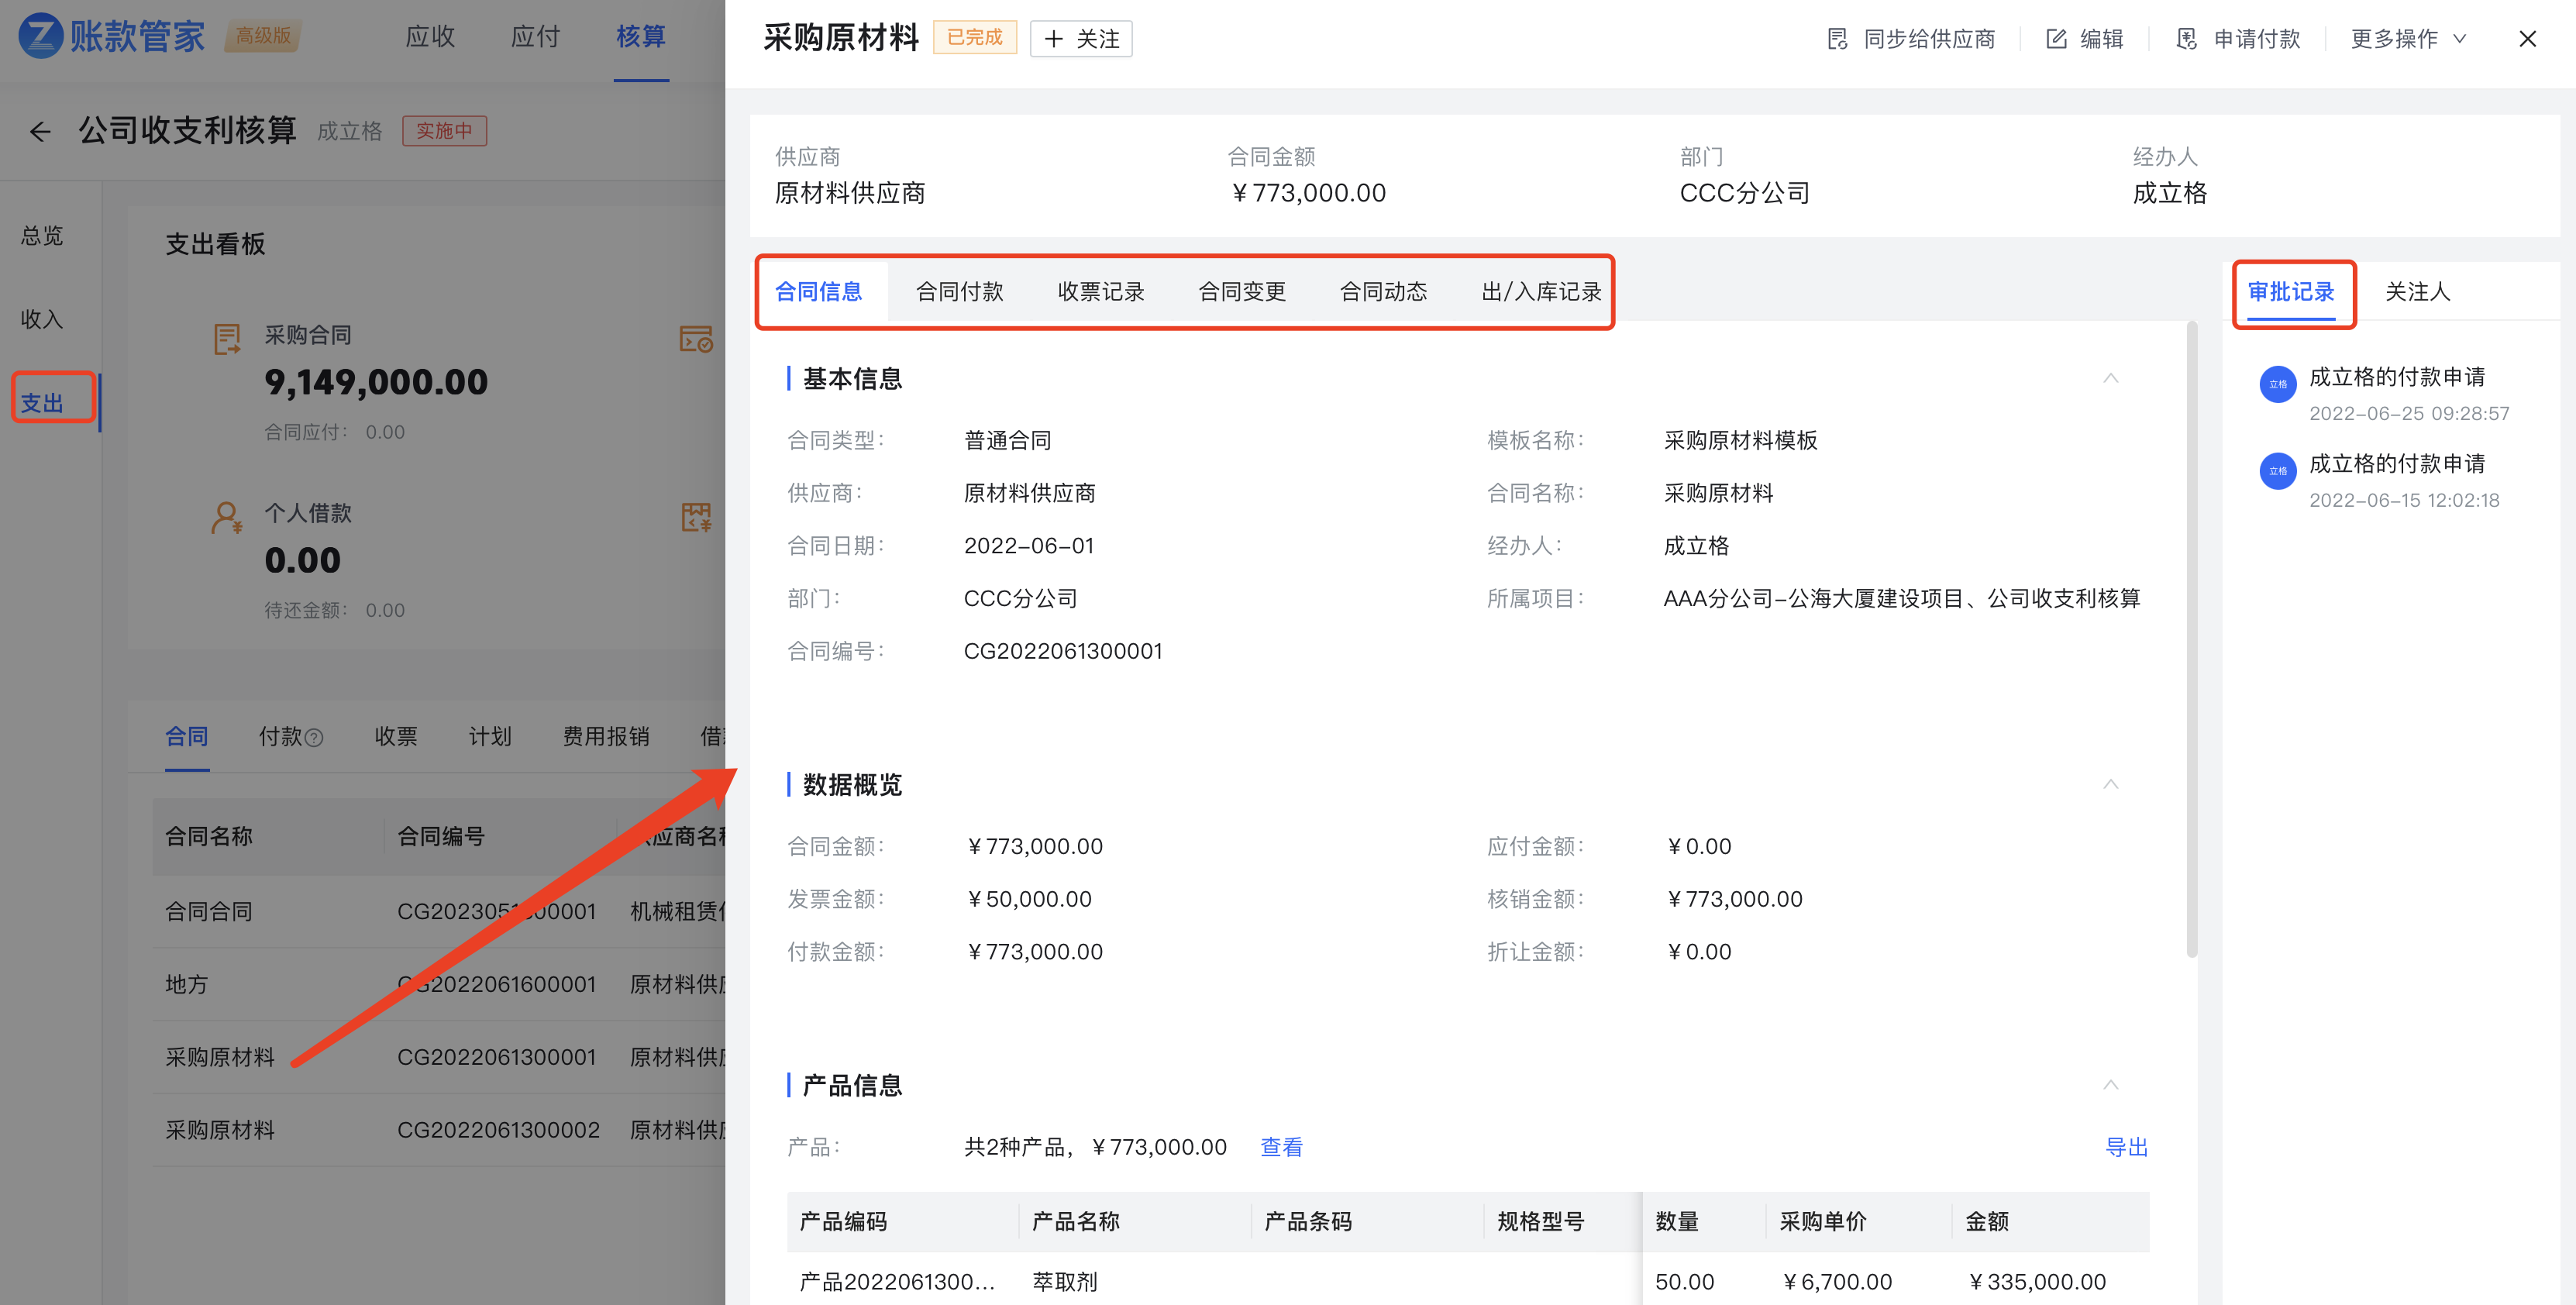Open 应付 in top navigation
This screenshot has height=1305, width=2576.
[x=535, y=37]
